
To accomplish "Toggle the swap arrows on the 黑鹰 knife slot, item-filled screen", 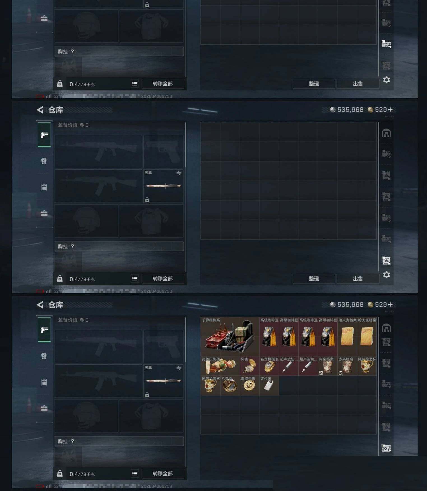I will pos(179,368).
